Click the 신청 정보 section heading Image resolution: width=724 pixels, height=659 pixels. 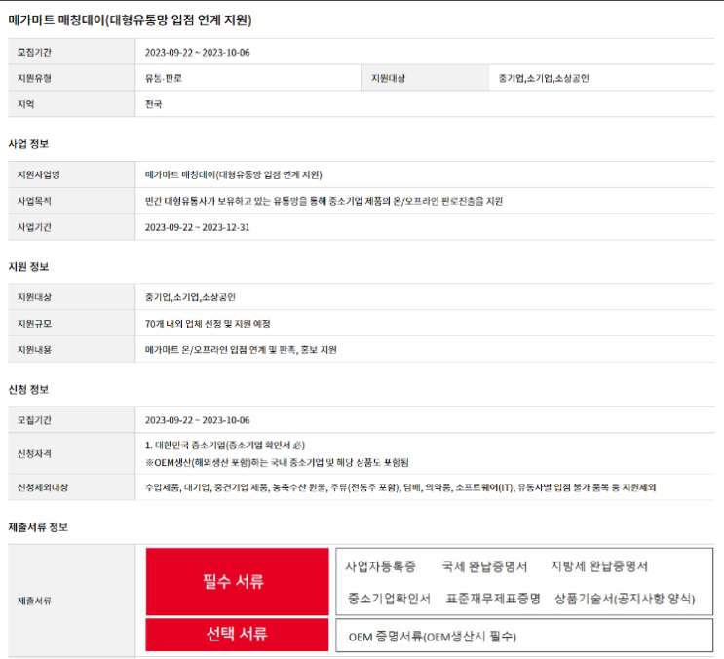pyautogui.click(x=28, y=390)
